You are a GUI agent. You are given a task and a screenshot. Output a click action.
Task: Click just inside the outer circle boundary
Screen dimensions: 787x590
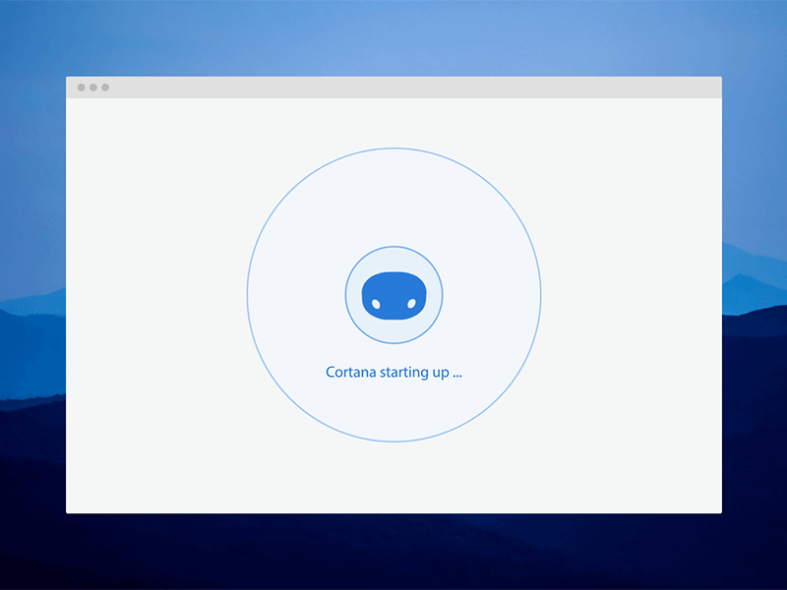coord(393,157)
